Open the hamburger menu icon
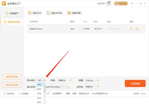Screen dimensions: 149x107 click(132, 3)
